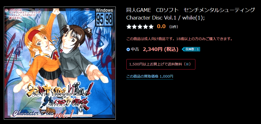Click the 中古 condition label text
The image size is (261, 124).
(x=135, y=49)
